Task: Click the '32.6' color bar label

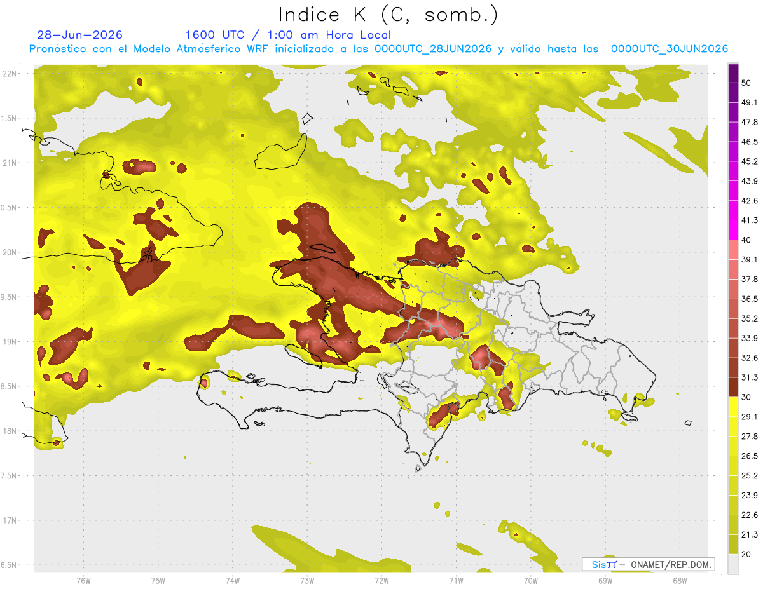Action: tap(750, 358)
